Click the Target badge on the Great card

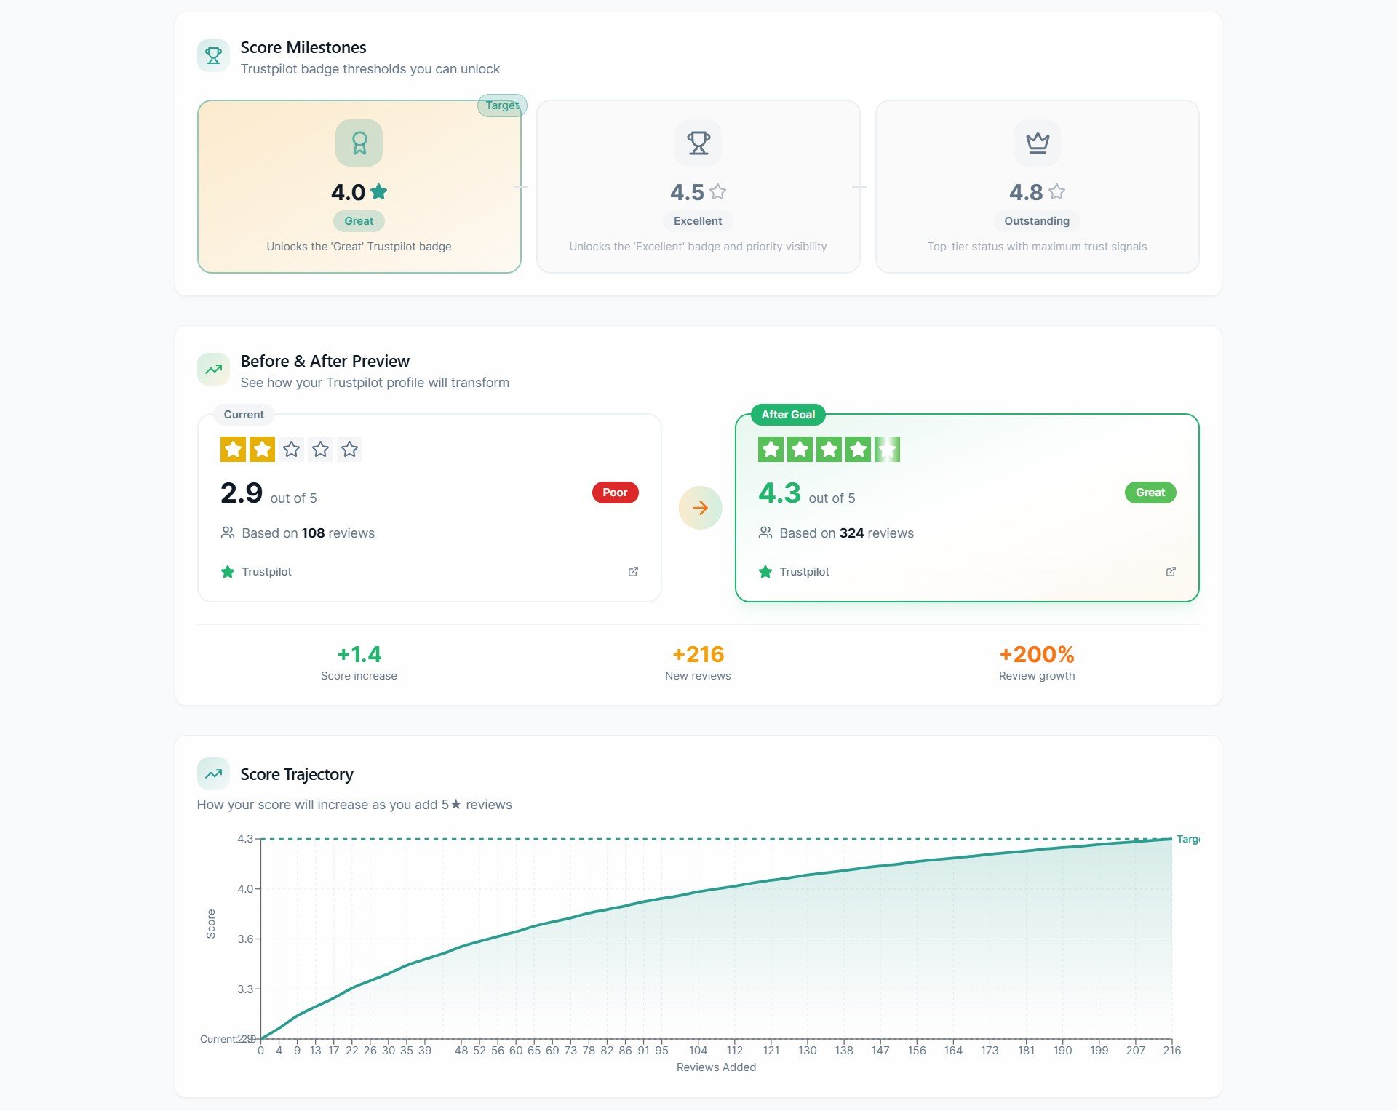pyautogui.click(x=502, y=105)
